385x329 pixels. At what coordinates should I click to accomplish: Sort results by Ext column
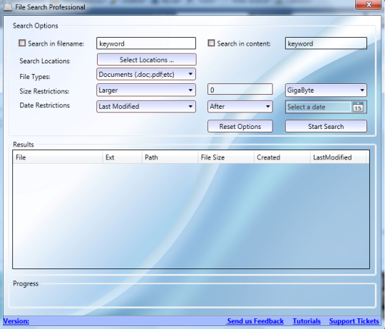pos(123,157)
